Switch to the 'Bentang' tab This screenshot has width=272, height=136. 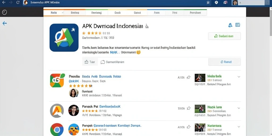click(96, 13)
